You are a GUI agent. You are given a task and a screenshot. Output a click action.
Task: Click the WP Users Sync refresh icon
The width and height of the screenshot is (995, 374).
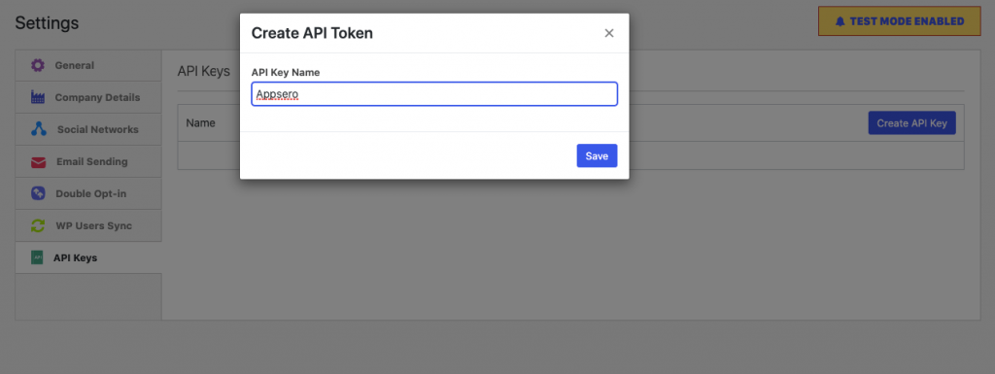38,225
